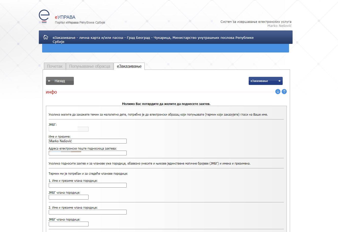The height and width of the screenshot is (232, 338).
Task: Switch to the Почетак tab
Action: click(55, 66)
